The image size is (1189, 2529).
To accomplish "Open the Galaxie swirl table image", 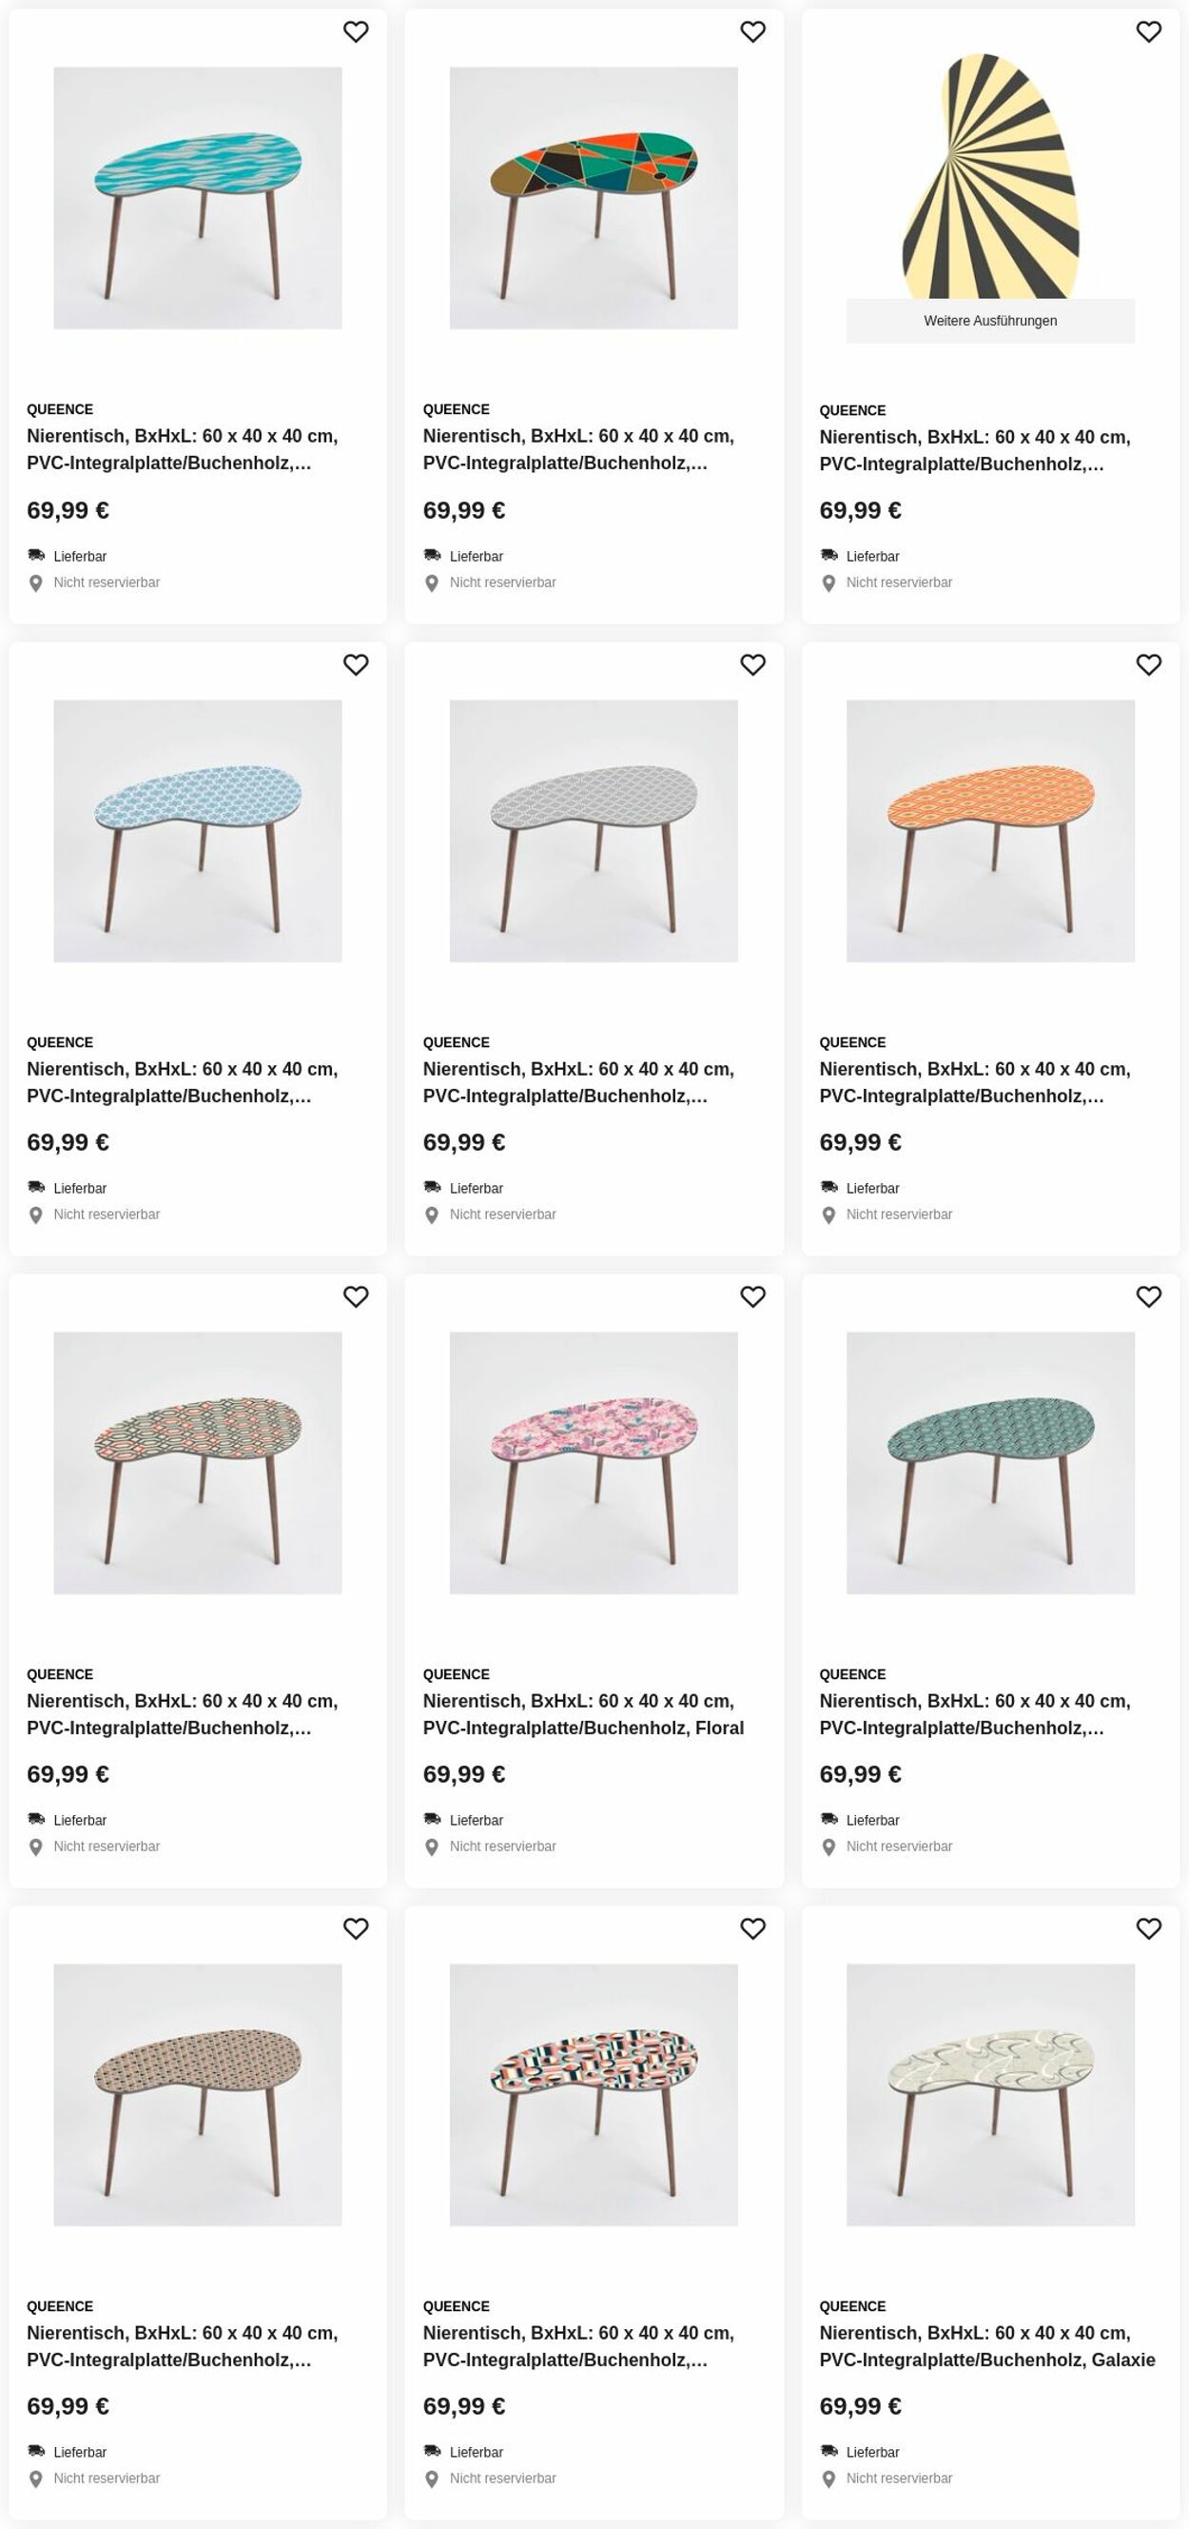I will click(x=990, y=2095).
